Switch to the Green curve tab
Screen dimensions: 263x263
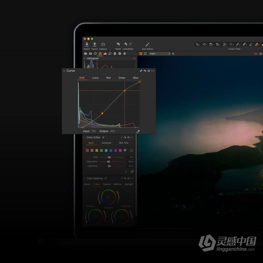(122, 78)
